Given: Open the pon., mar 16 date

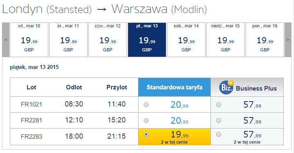Looking at the screenshot, I should pos(265,40).
